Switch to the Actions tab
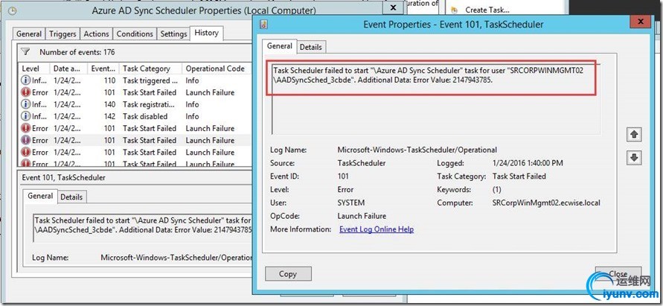 (x=96, y=34)
